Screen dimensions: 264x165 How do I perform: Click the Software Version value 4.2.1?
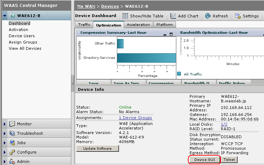(124, 133)
